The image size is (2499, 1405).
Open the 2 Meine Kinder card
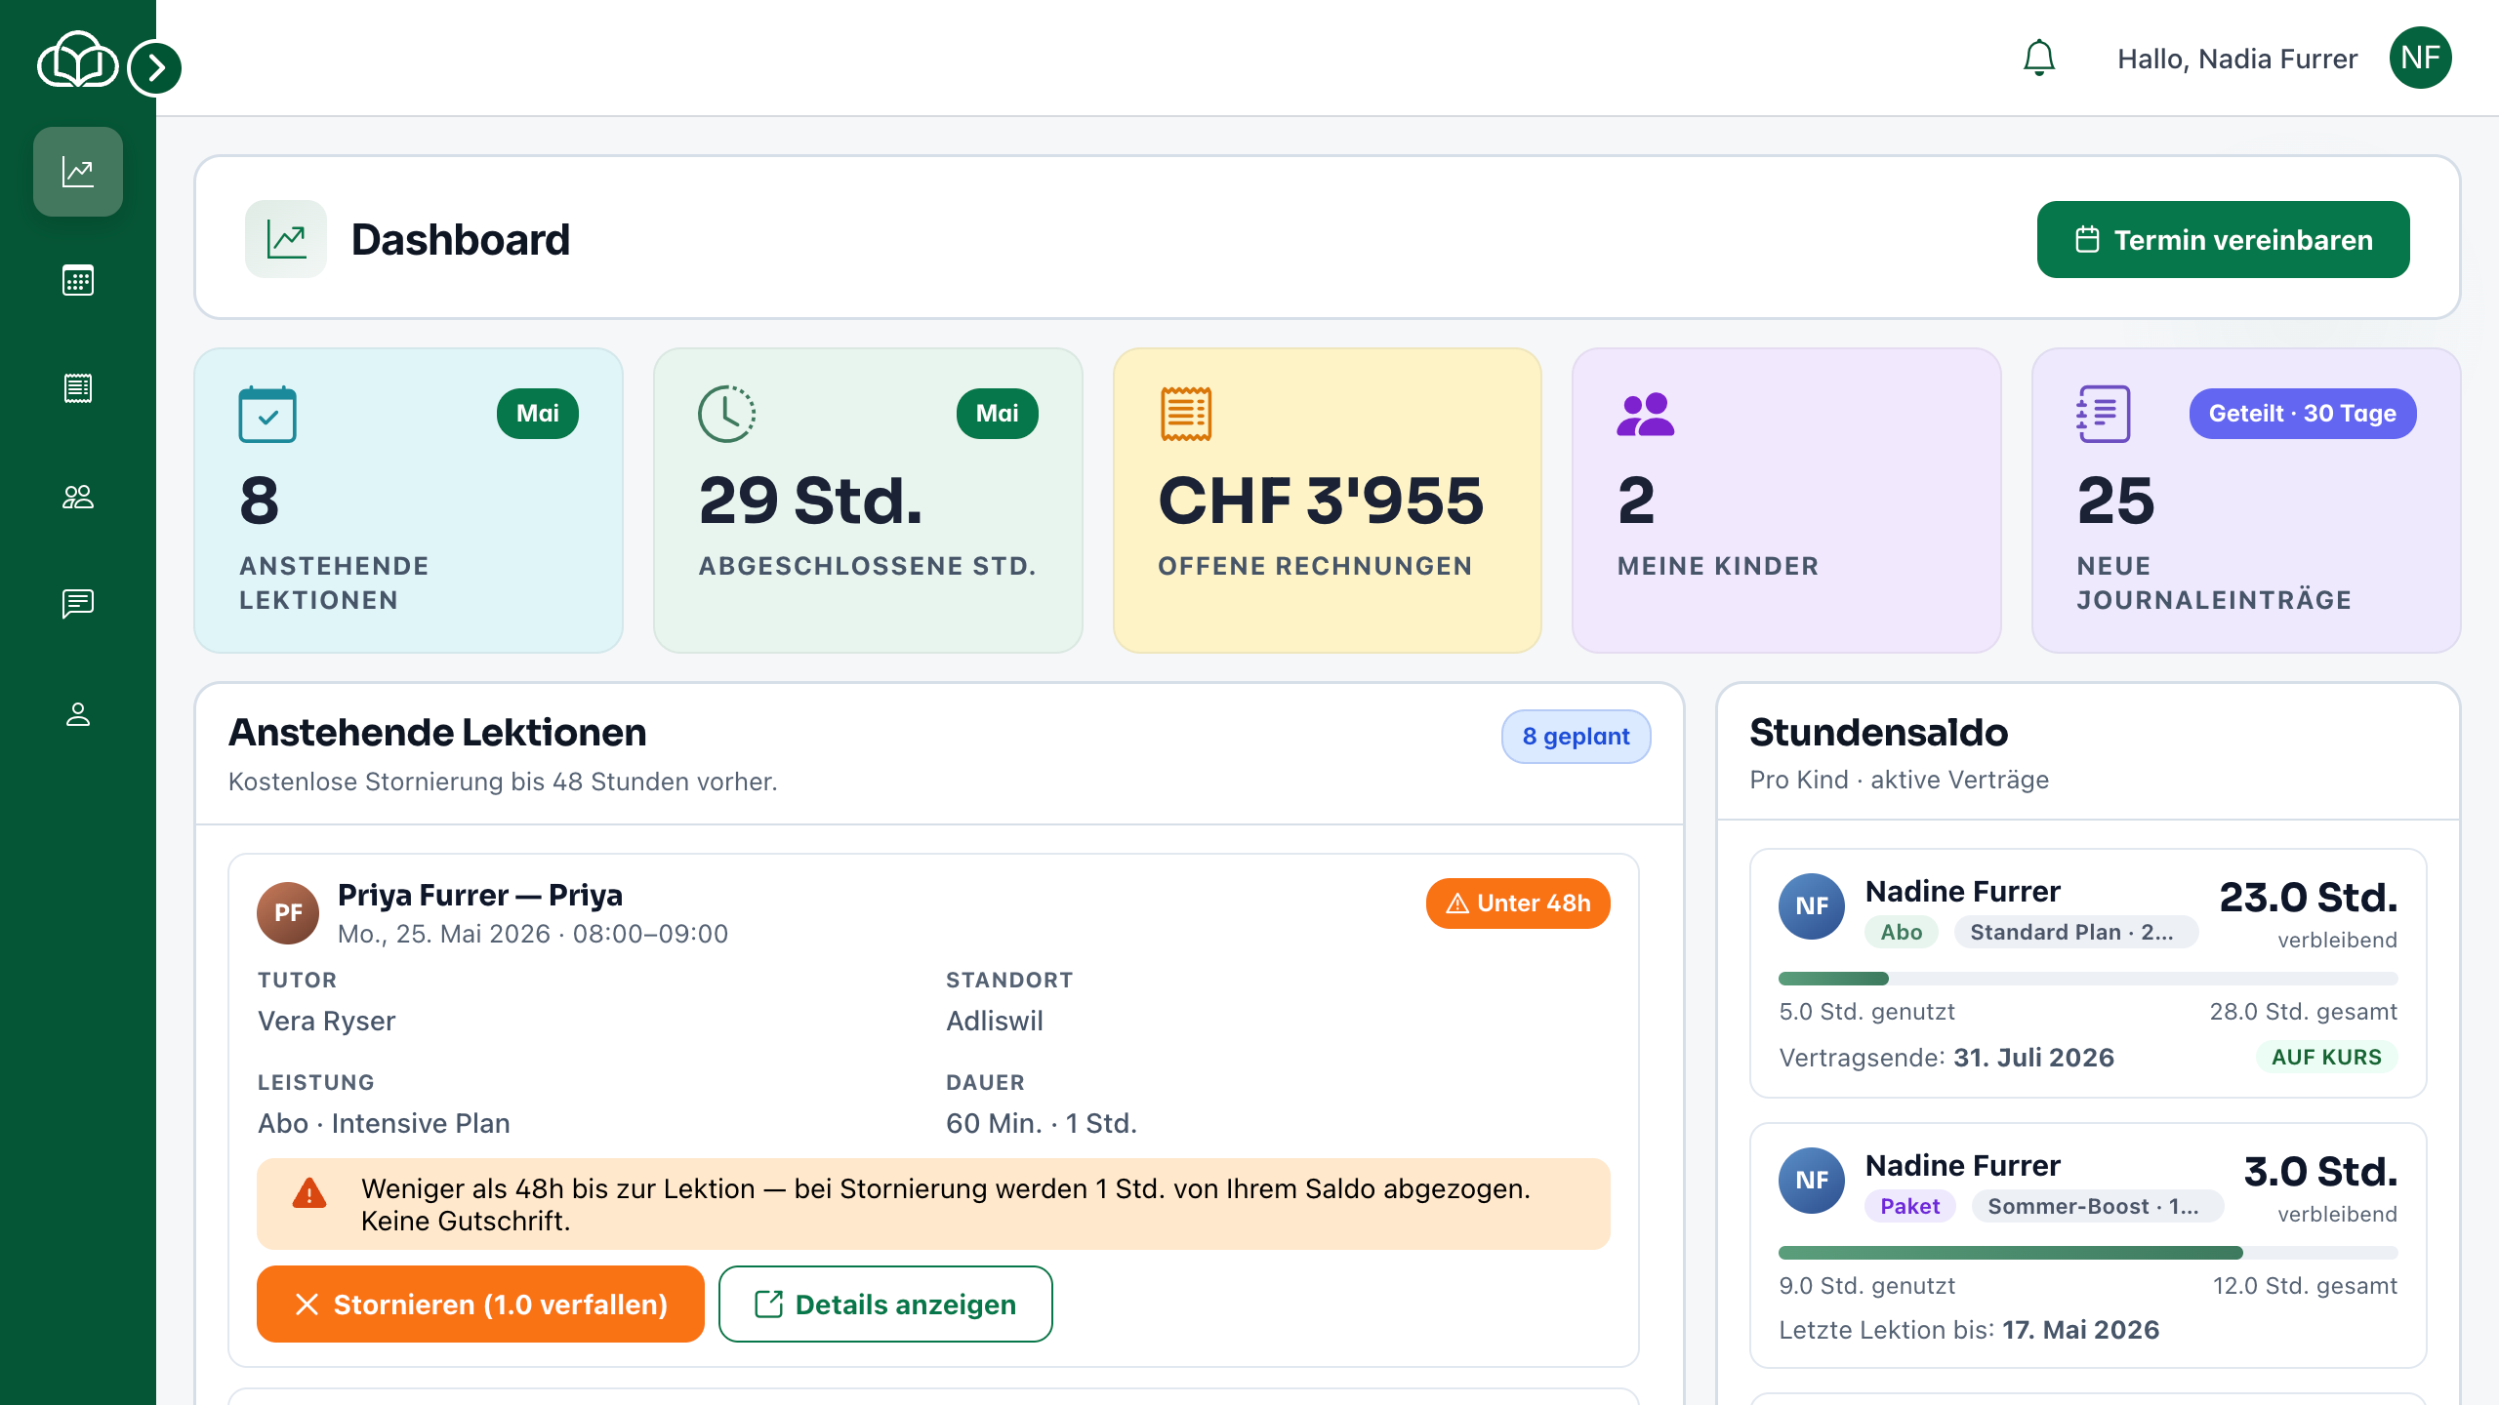pyautogui.click(x=1786, y=501)
